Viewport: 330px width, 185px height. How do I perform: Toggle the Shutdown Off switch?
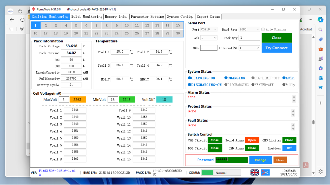pyautogui.click(x=289, y=148)
